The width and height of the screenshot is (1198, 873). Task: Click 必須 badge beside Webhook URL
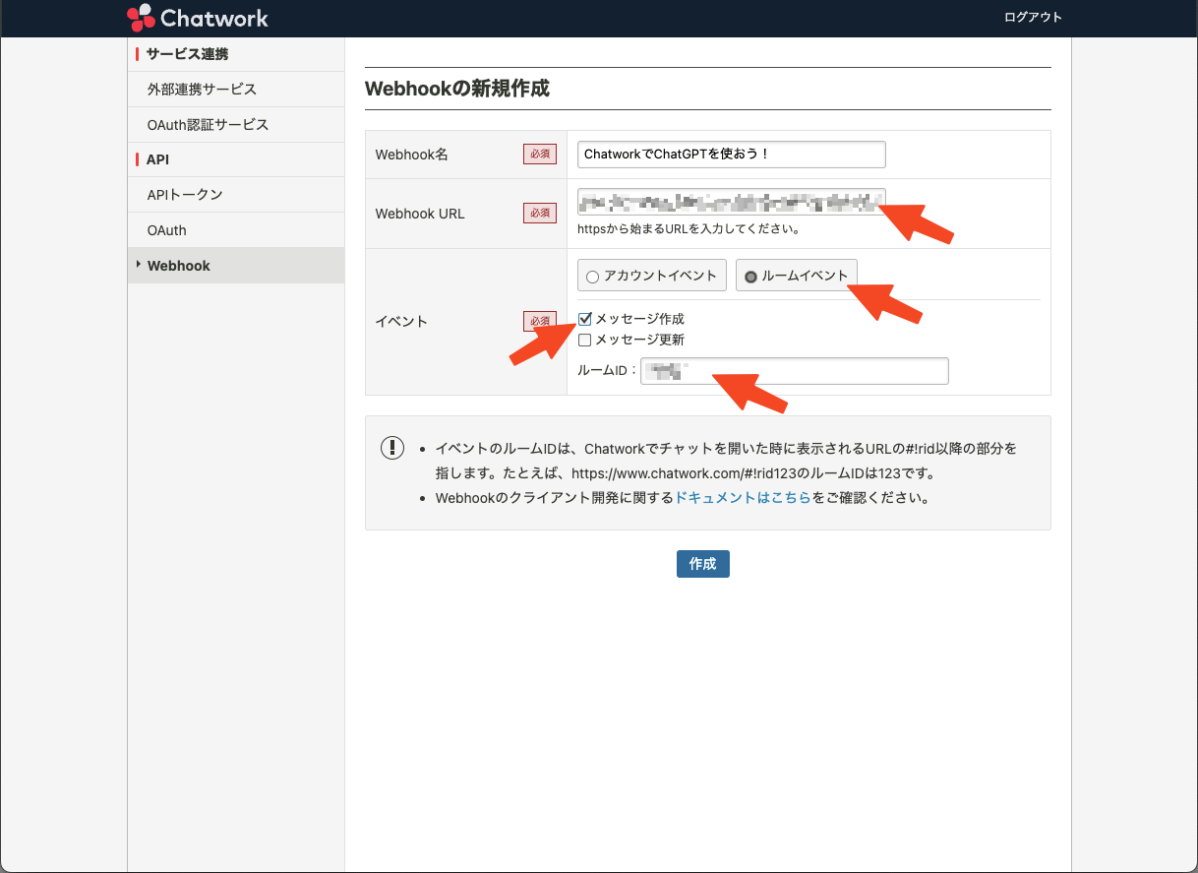(x=540, y=213)
